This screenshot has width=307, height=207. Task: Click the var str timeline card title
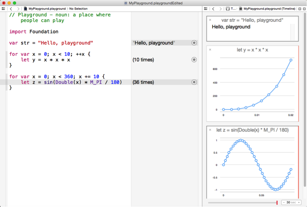pyautogui.click(x=252, y=20)
